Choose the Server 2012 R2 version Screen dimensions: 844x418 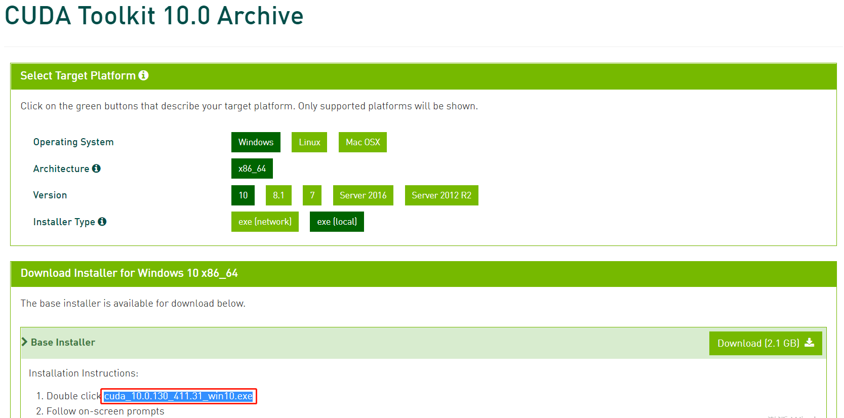point(441,195)
